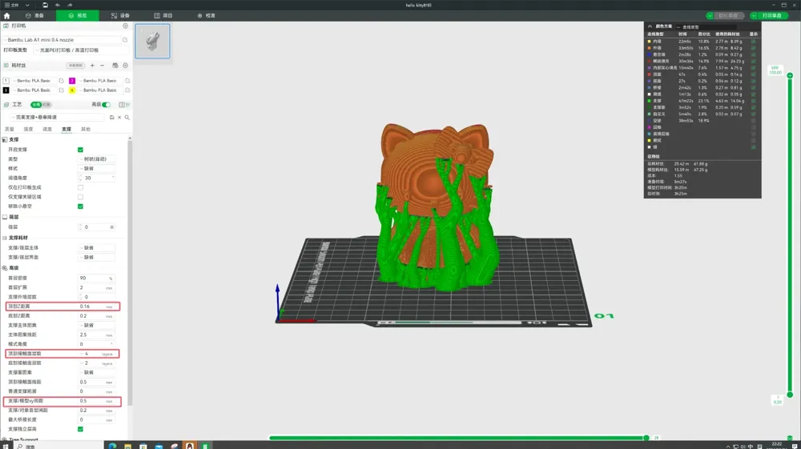Image resolution: width=801 pixels, height=449 pixels.
Task: Edit filament 4 Bambu PLA Basic preset
Action: [x=127, y=90]
